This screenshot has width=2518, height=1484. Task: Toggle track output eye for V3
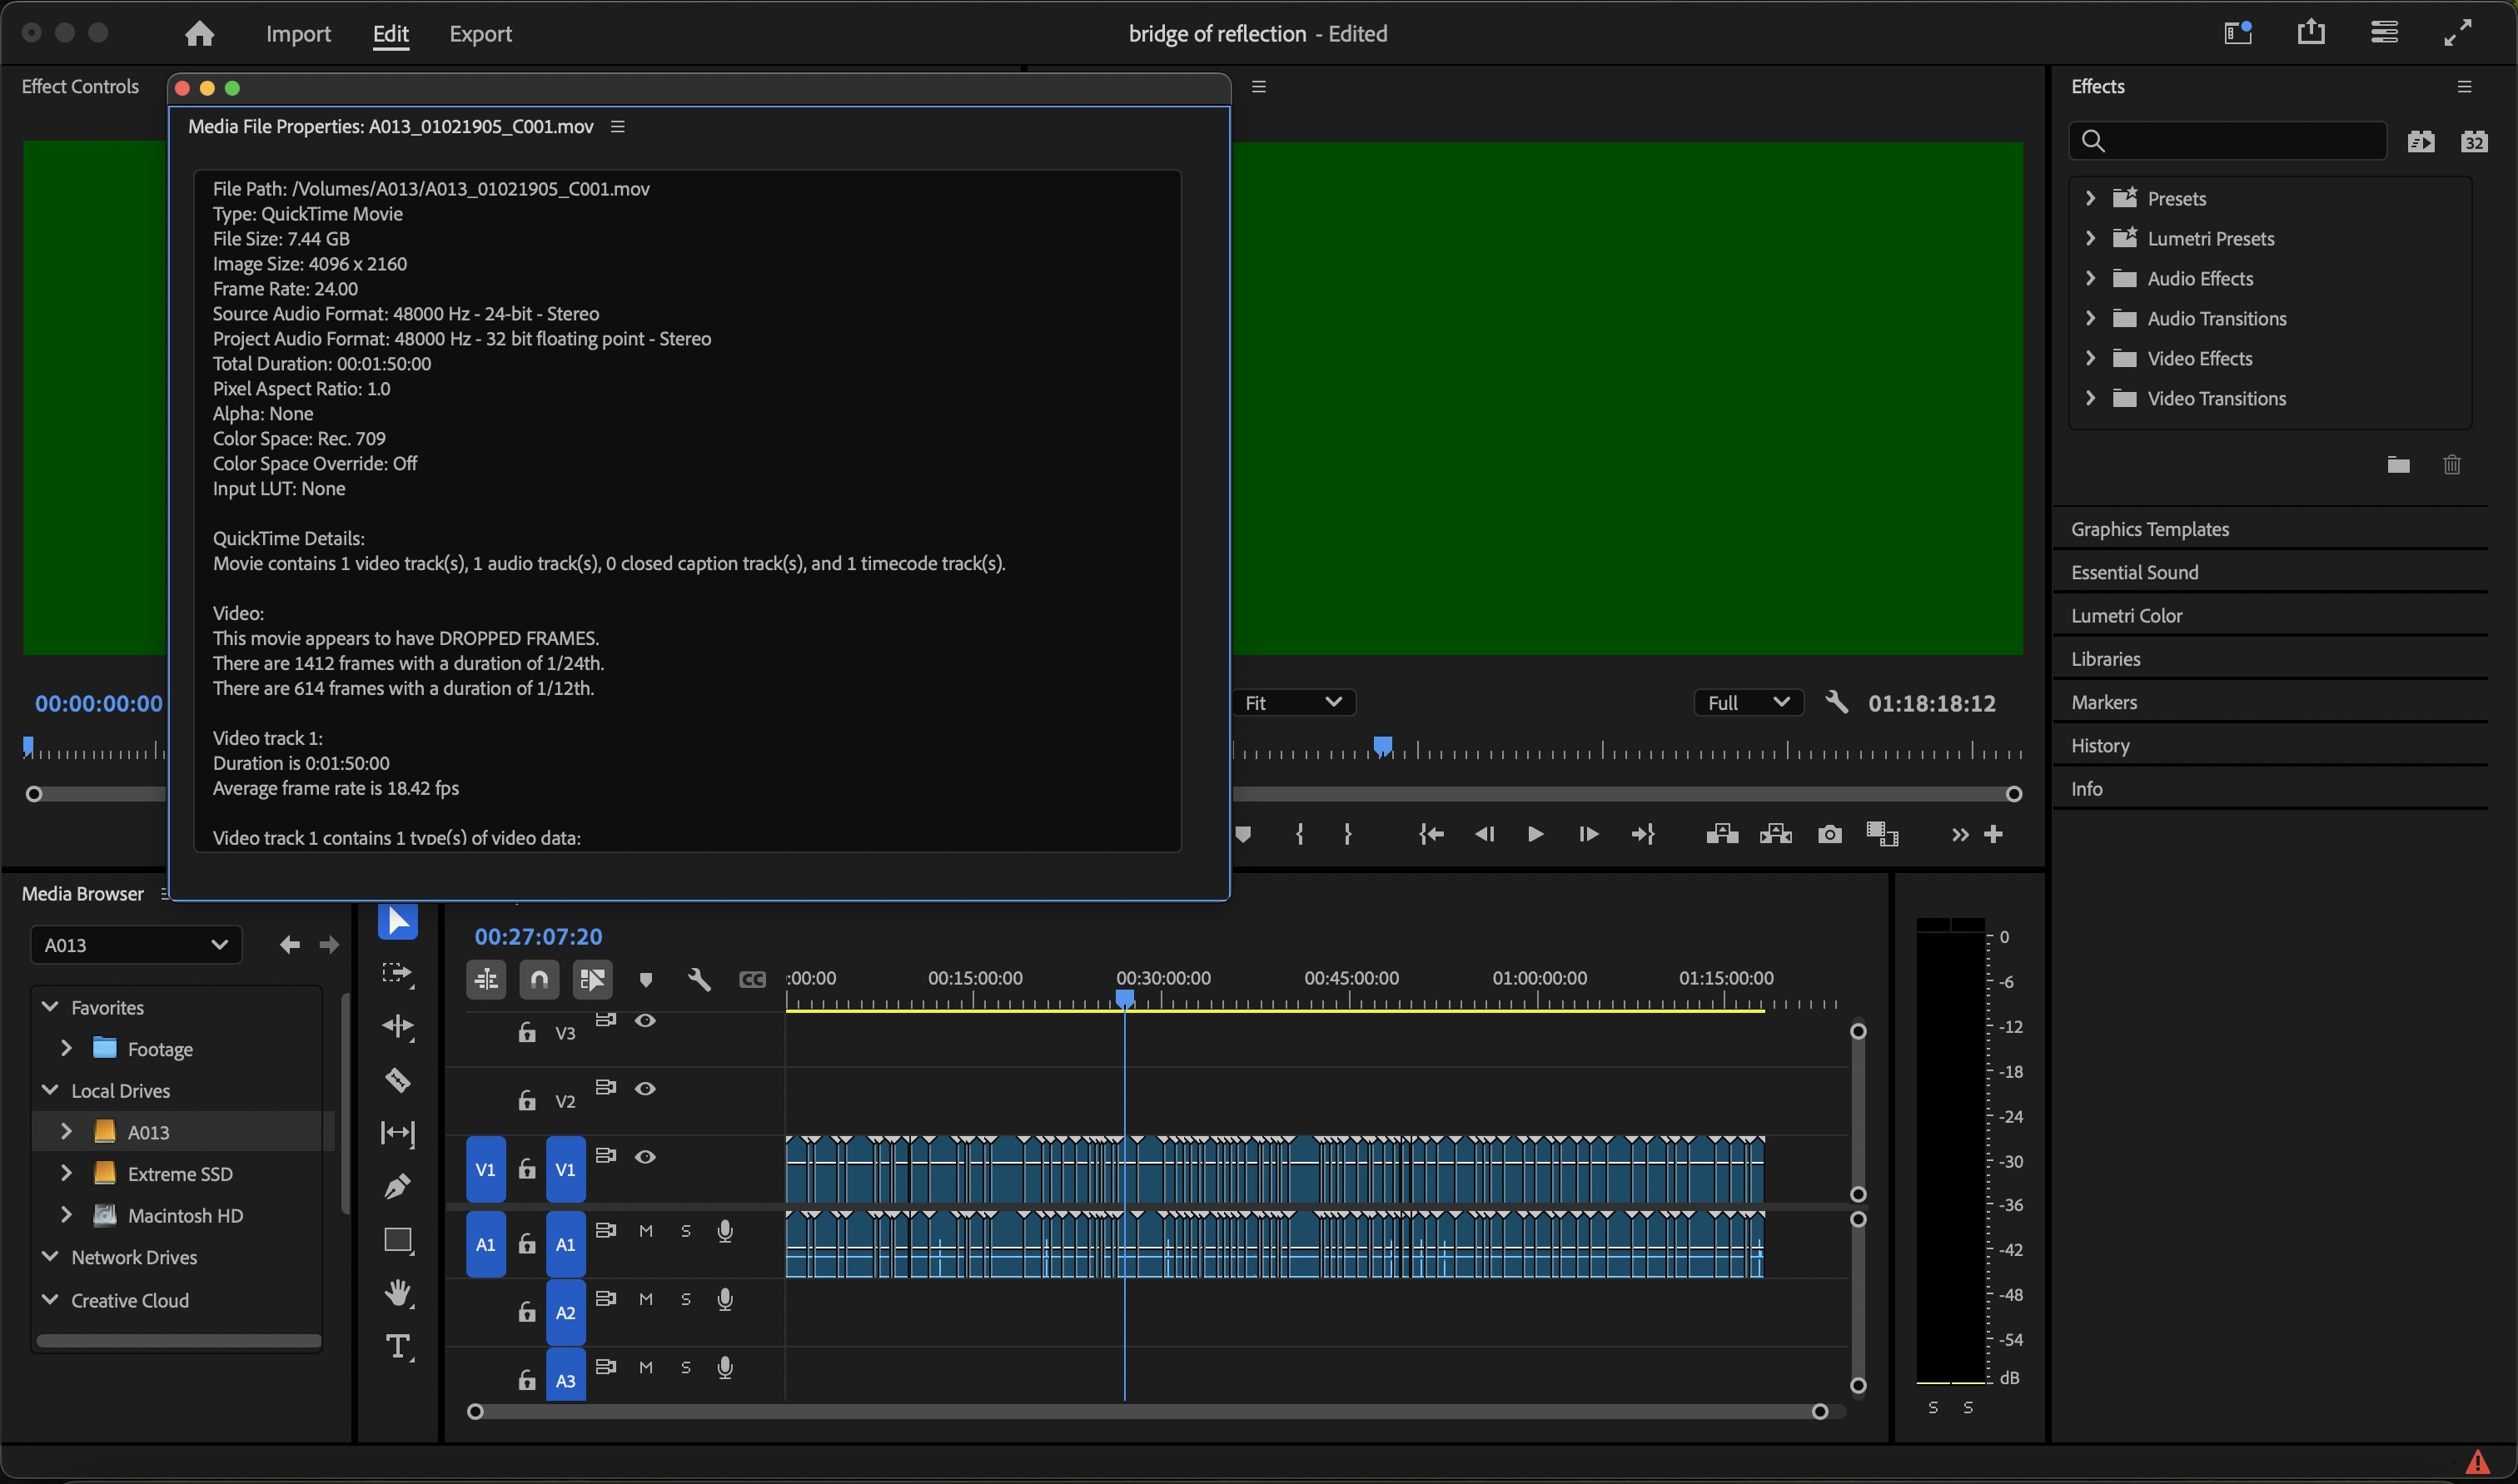coord(645,1020)
